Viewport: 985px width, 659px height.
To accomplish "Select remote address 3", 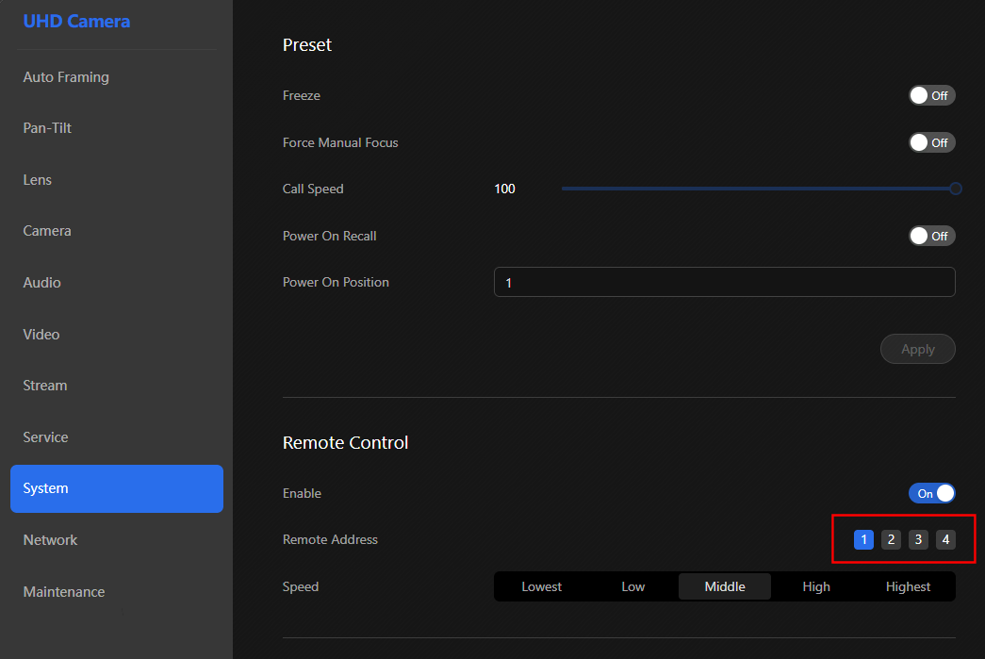I will (918, 539).
